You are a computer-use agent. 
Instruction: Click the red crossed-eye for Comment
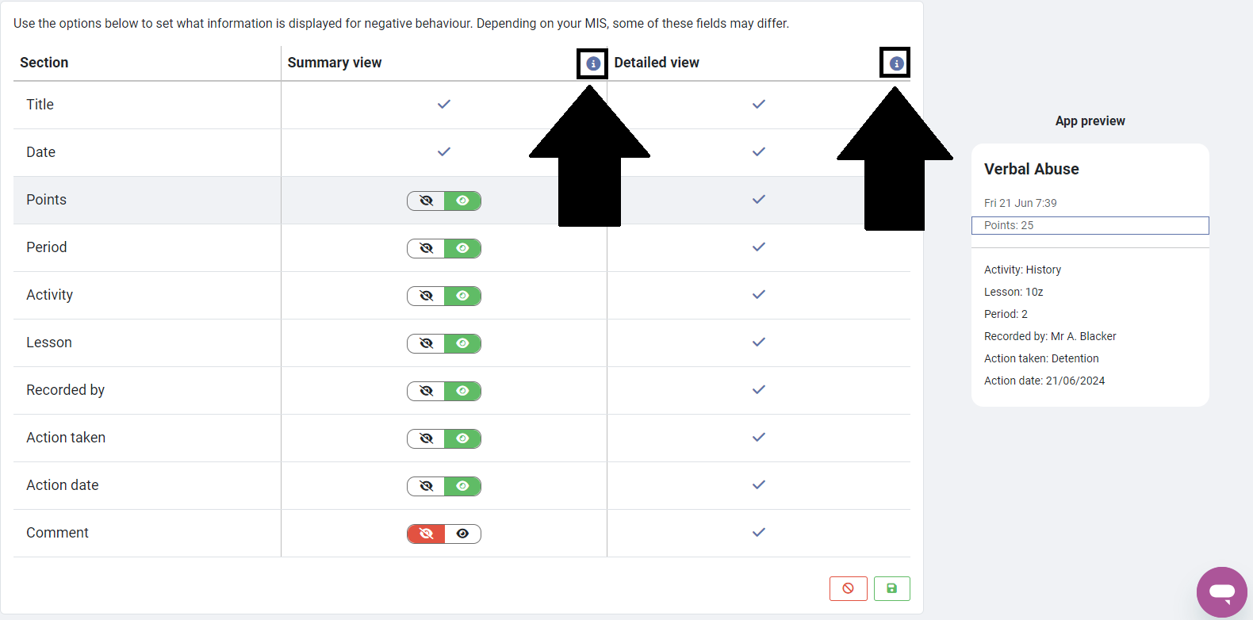tap(426, 534)
